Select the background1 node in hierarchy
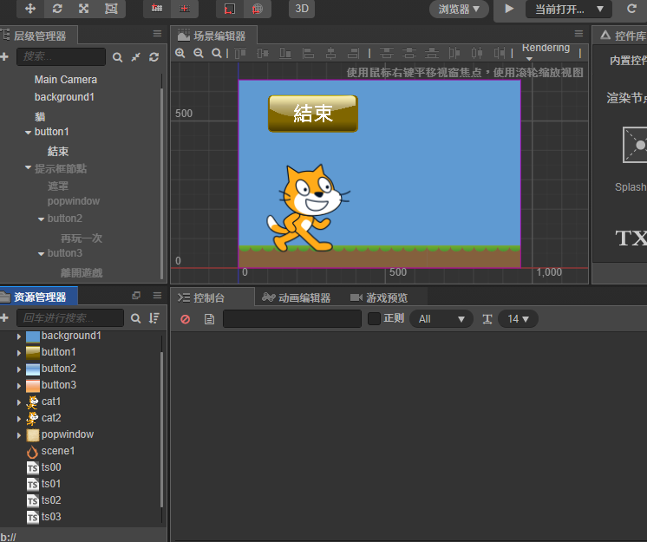Screen dimensions: 647x542 64,97
